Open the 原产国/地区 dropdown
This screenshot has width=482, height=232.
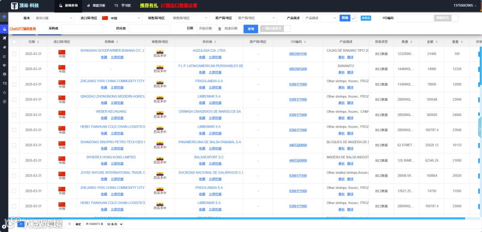tap(256, 18)
